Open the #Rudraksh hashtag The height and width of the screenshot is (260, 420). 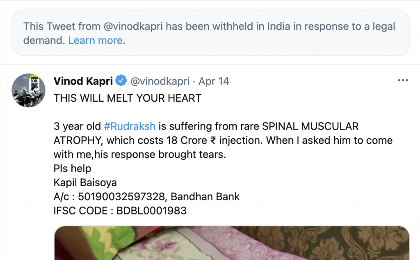click(x=129, y=126)
